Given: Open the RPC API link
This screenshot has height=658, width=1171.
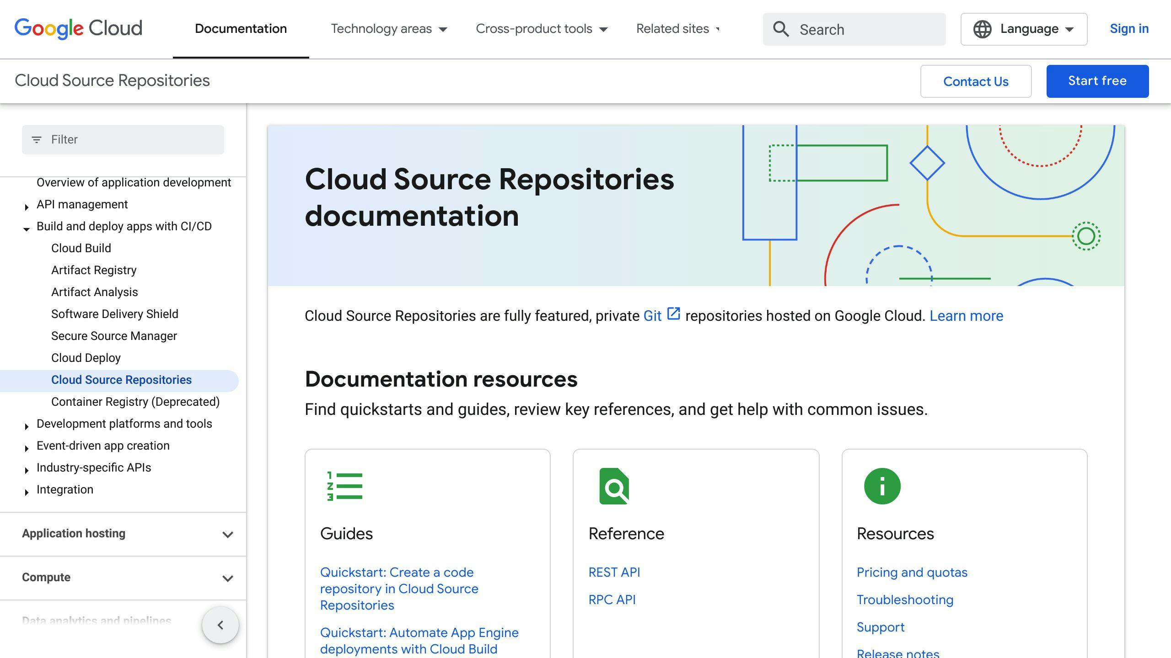Looking at the screenshot, I should 612,600.
